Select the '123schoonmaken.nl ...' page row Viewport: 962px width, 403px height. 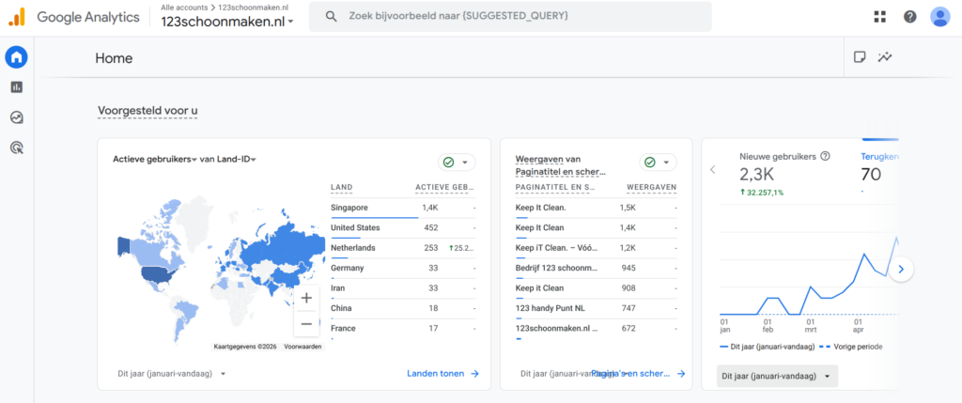pyautogui.click(x=597, y=329)
